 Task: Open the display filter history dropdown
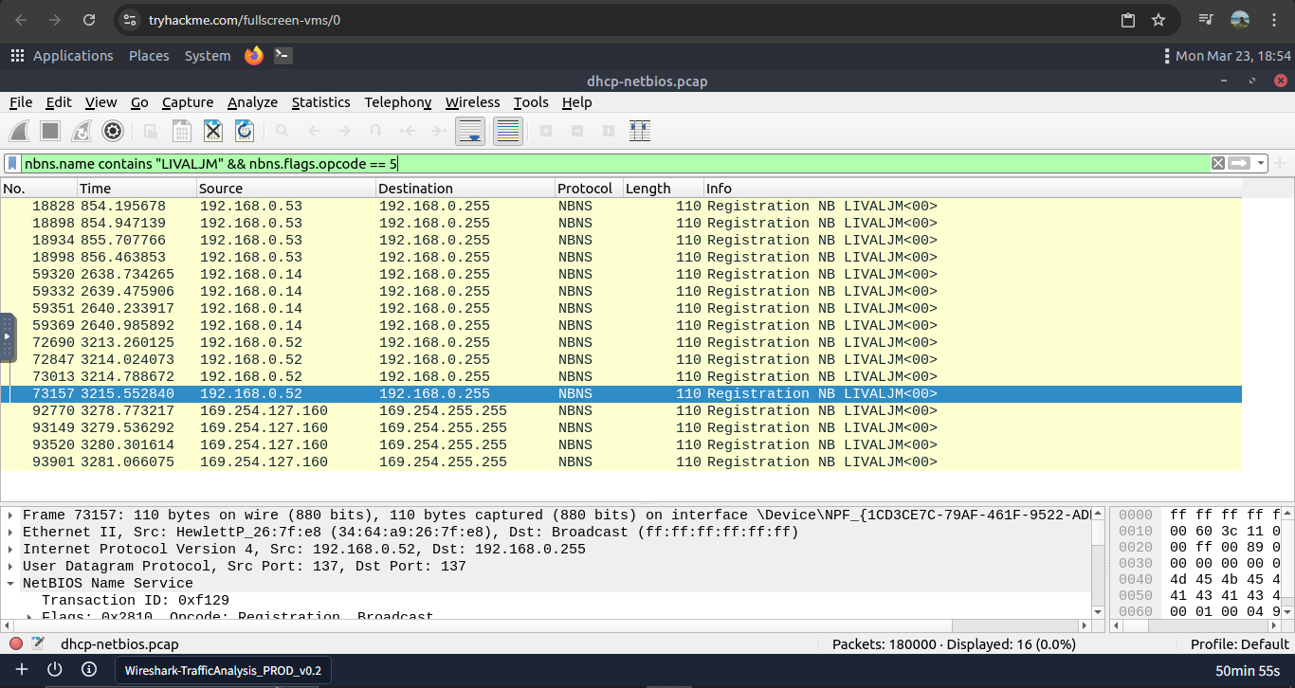(1261, 164)
